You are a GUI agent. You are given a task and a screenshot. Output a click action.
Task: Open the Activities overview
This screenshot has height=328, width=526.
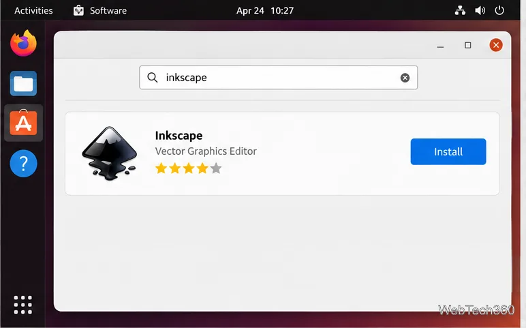point(33,11)
